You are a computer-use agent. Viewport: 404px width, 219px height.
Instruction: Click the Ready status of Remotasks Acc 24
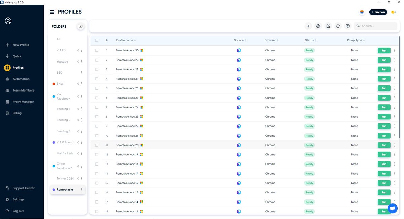tap(309, 107)
